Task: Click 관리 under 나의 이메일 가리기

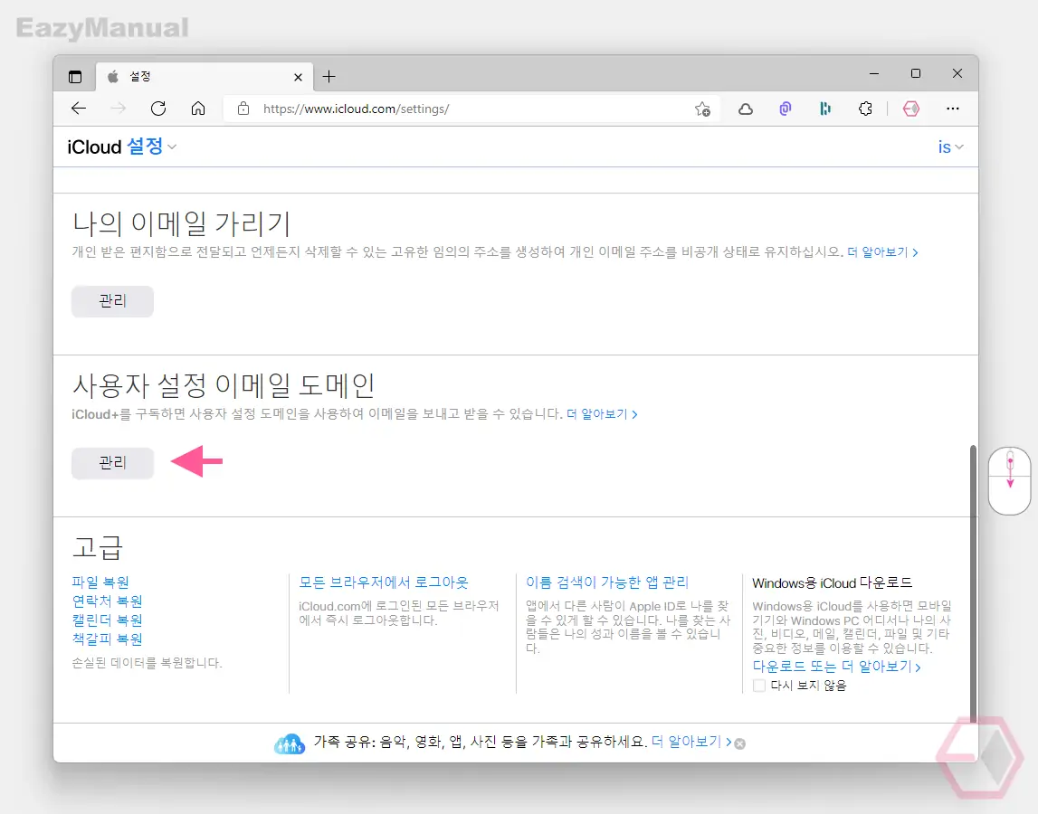Action: click(112, 301)
